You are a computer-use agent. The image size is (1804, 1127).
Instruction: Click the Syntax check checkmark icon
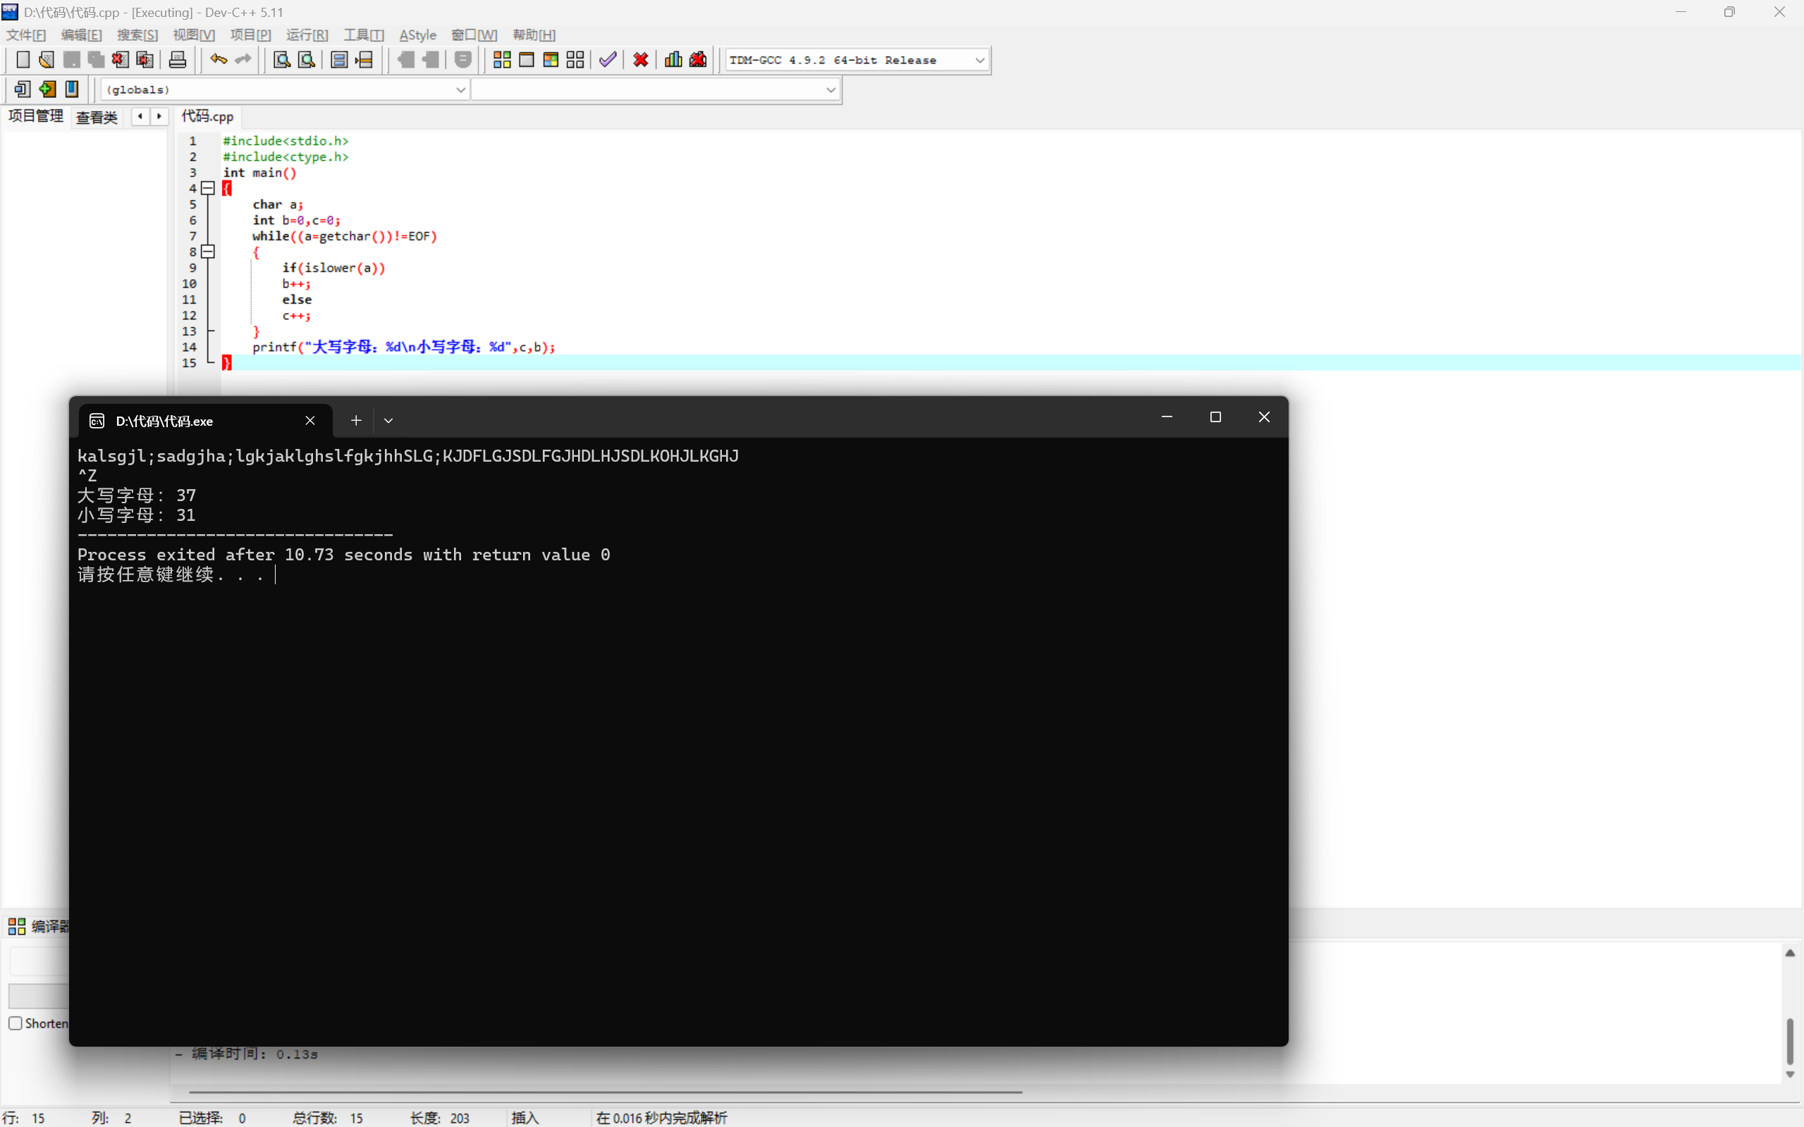[x=608, y=60]
